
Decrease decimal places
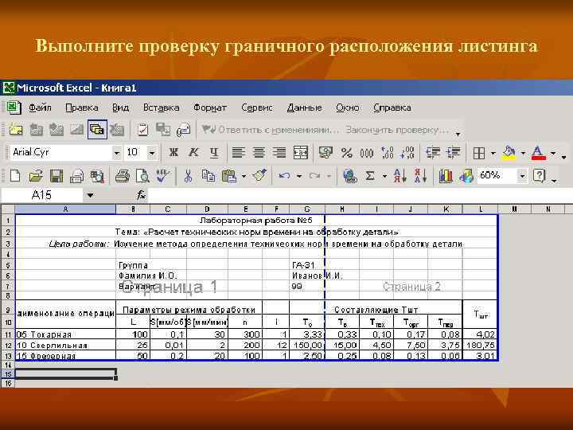pos(407,152)
